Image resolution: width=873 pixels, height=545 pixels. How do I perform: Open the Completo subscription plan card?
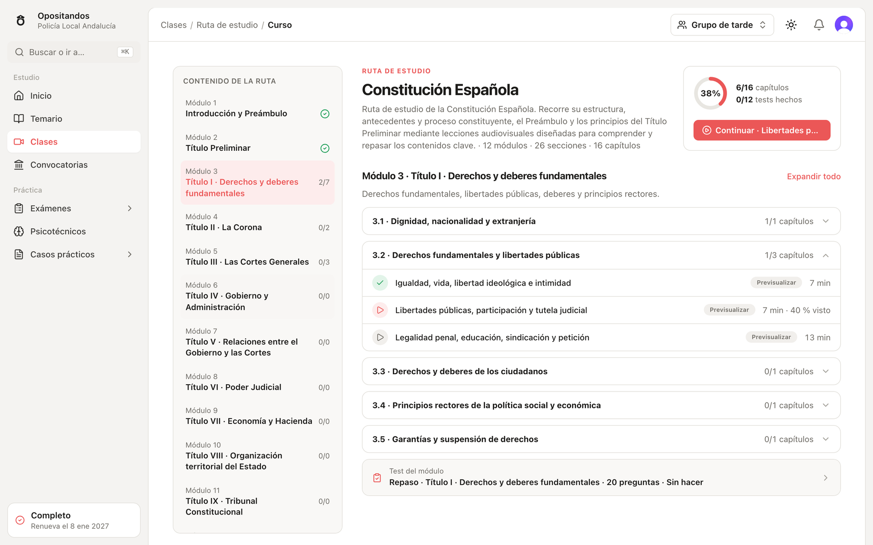[74, 520]
